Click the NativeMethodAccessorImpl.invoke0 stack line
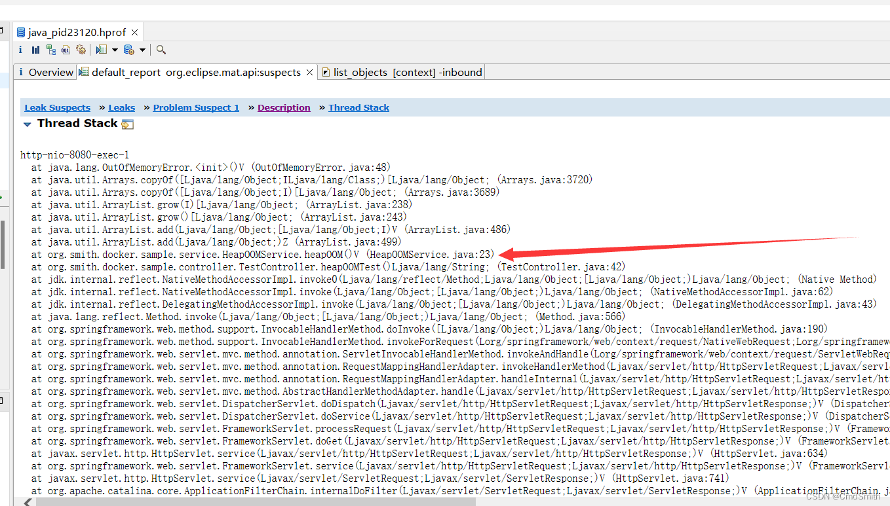Viewport: 890px width, 506px height. (454, 280)
